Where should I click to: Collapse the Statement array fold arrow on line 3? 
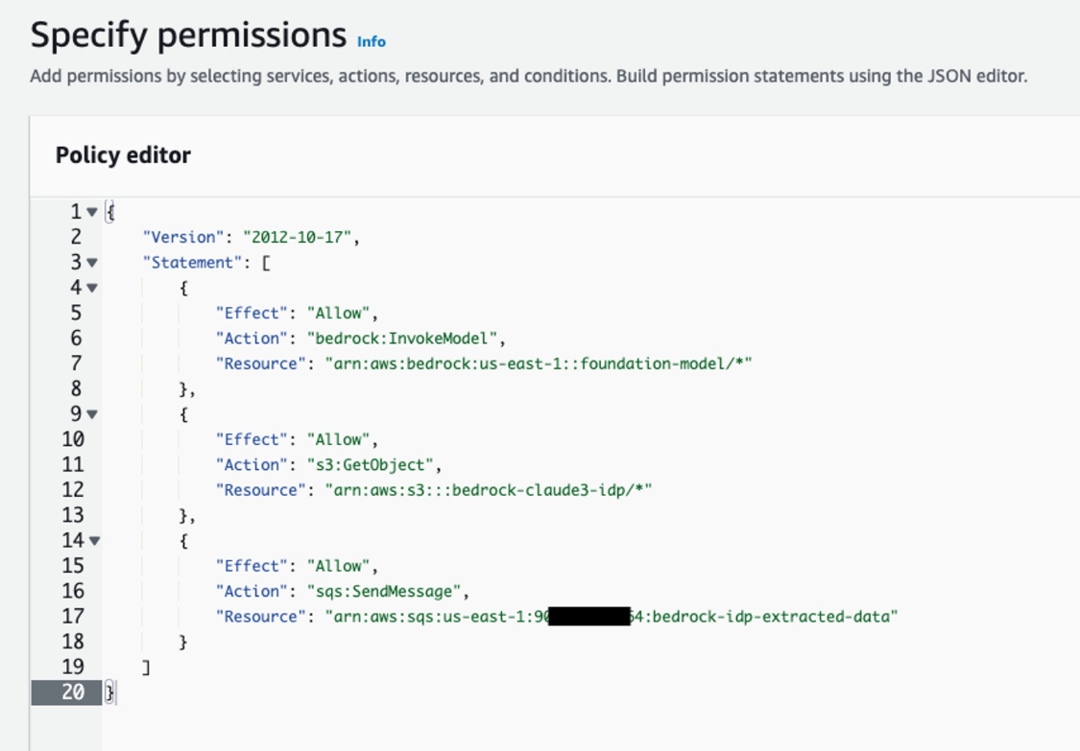[x=92, y=262]
